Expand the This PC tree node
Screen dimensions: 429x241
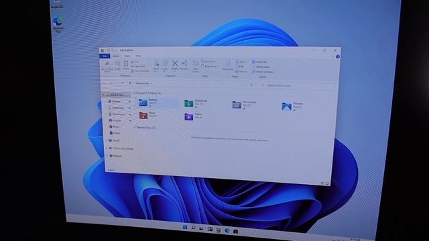[x=106, y=141]
